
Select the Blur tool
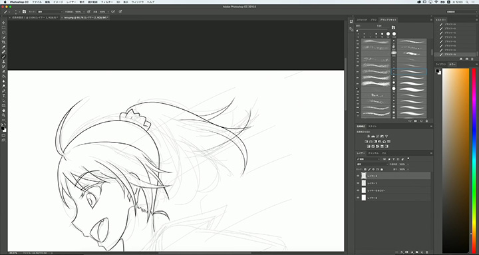[x=4, y=81]
